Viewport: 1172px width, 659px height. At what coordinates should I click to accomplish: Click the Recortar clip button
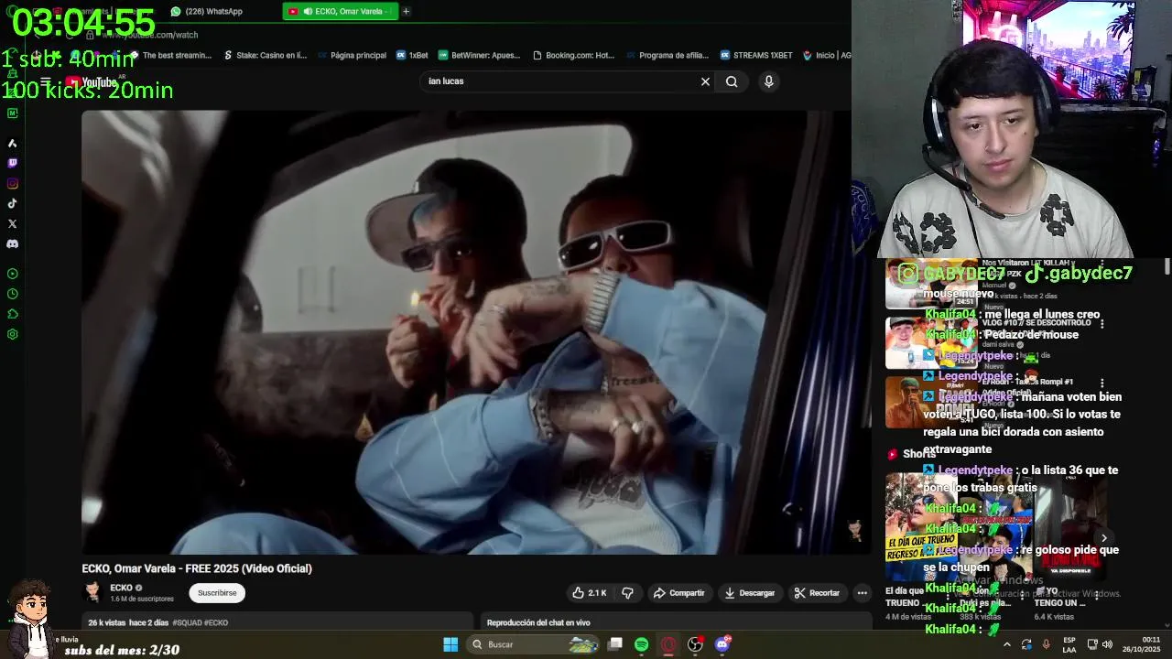tap(817, 593)
